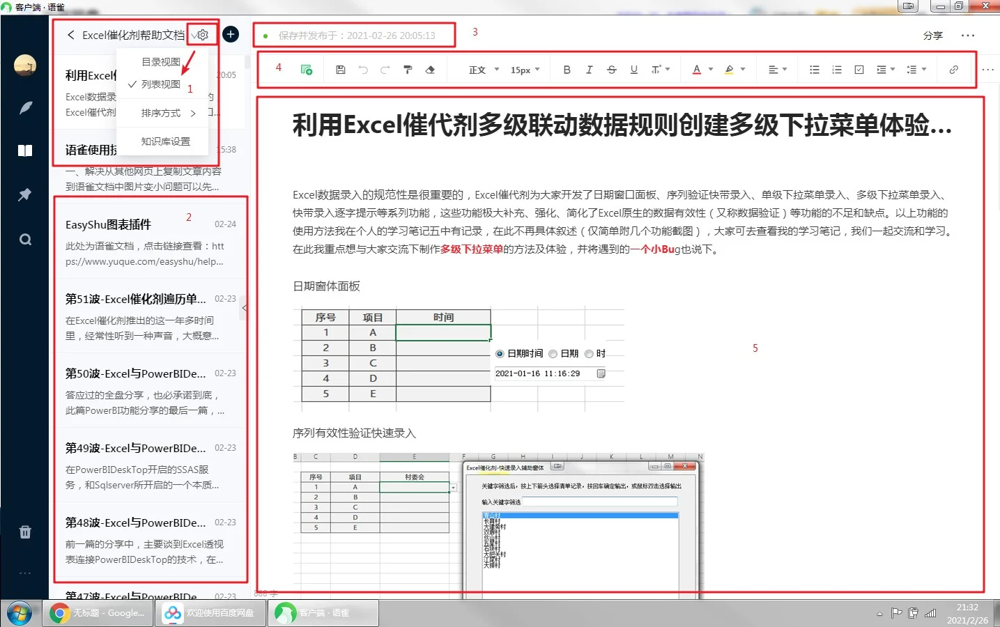Select the 时 radio button in image
Image resolution: width=1000 pixels, height=627 pixels.
(589, 354)
